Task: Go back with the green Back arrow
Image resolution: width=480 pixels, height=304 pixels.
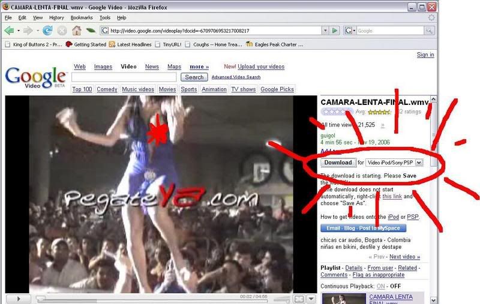Action: tap(9, 31)
